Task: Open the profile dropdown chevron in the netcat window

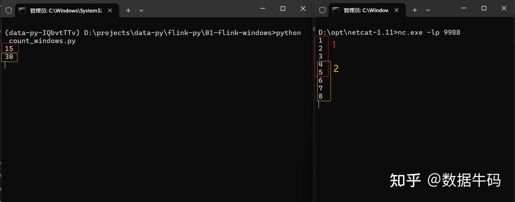Action: pyautogui.click(x=428, y=10)
